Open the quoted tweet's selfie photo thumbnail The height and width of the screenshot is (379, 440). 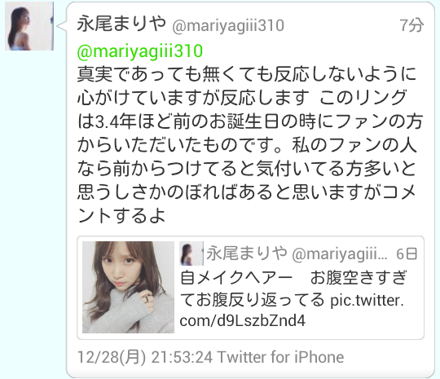tap(128, 287)
